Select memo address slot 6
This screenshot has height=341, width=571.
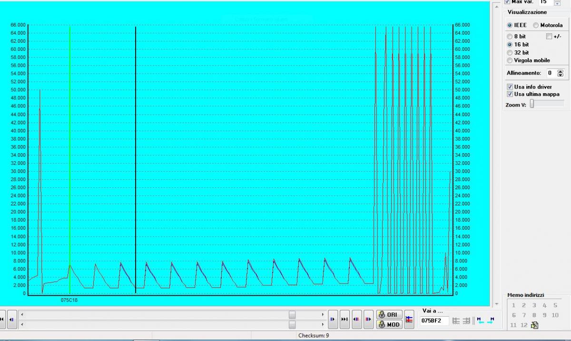(513, 315)
